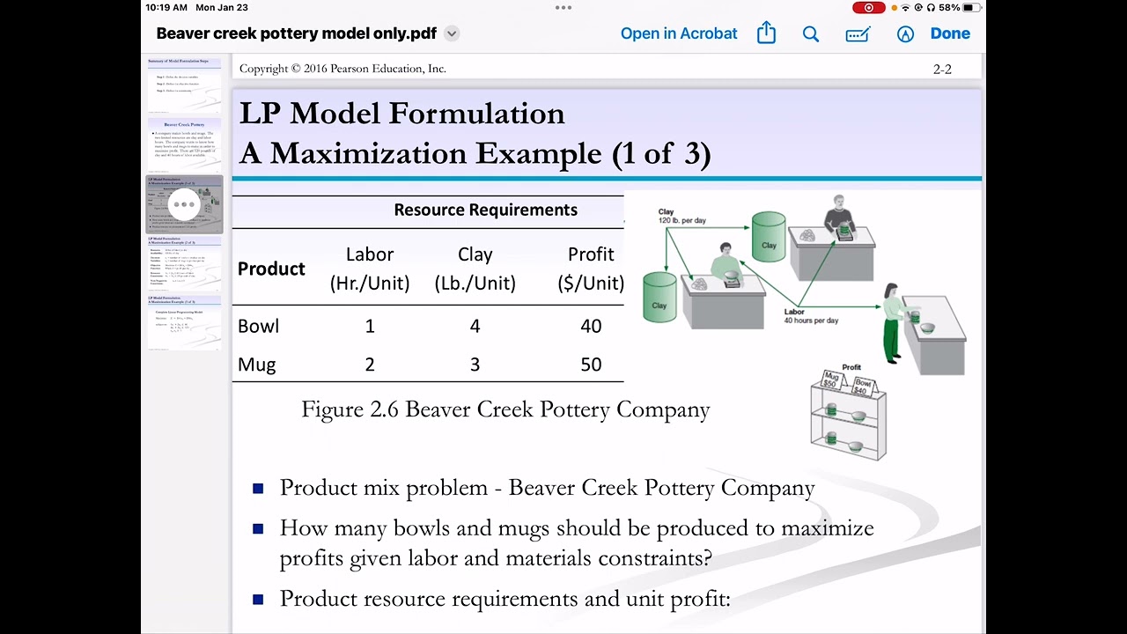Select the Maximization Example (2 of 3) thumbnail
The height and width of the screenshot is (634, 1127).
point(184,262)
